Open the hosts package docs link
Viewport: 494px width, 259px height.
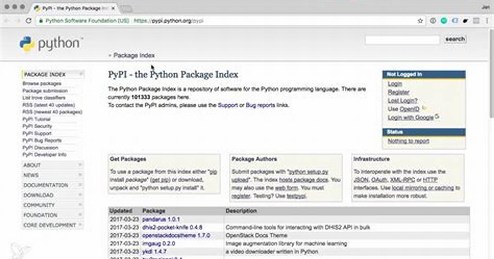point(304,180)
